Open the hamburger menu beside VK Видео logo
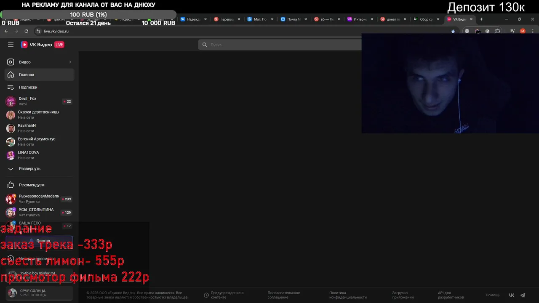Viewport: 539px width, 303px height. tap(11, 45)
